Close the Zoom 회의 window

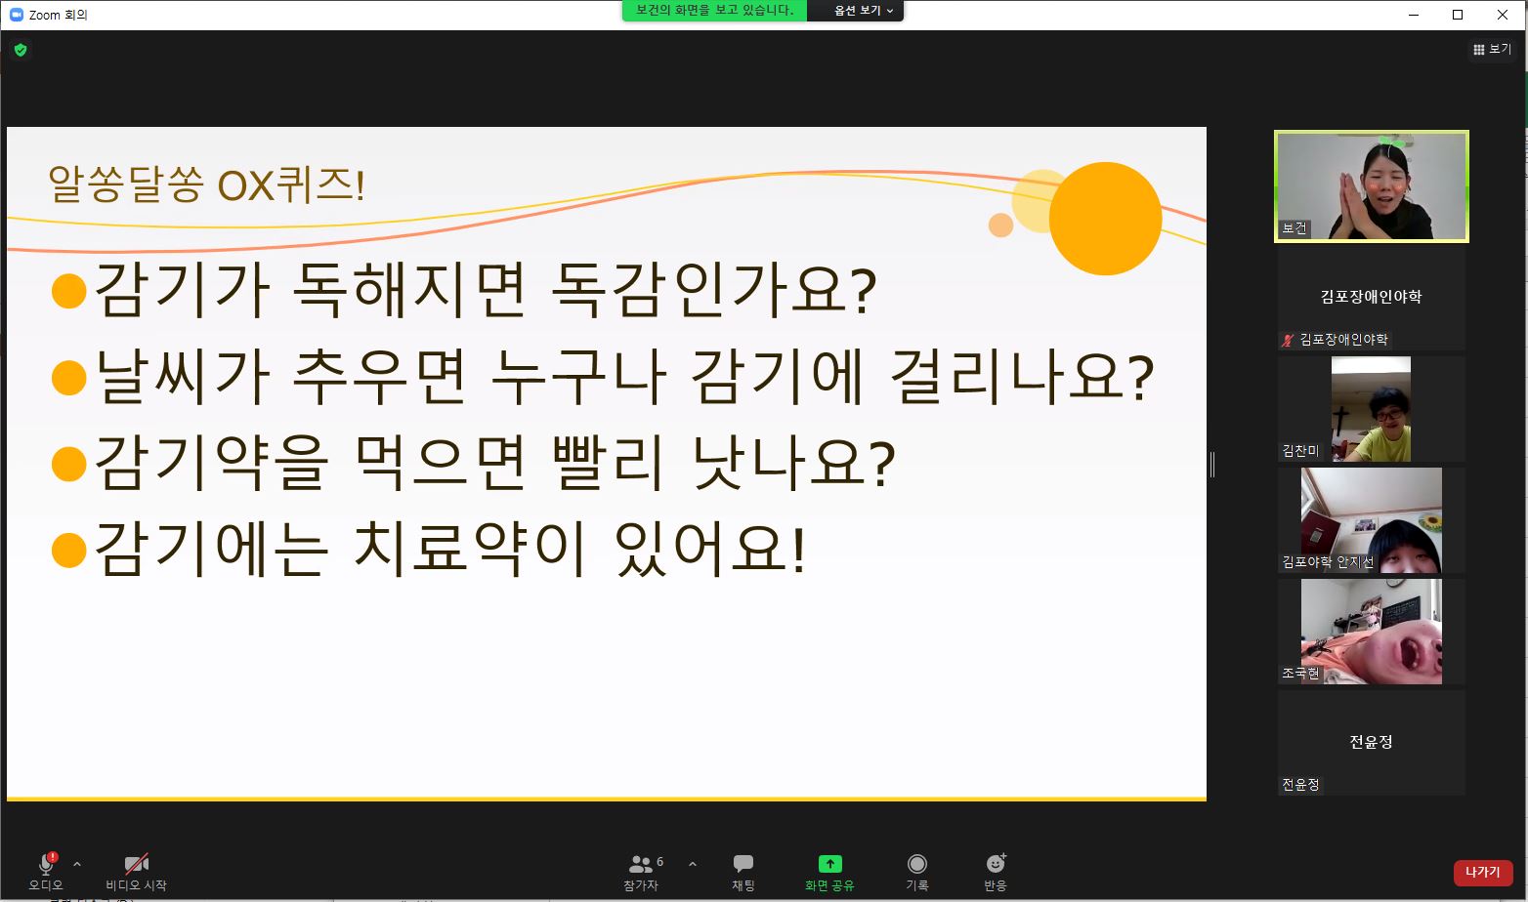[x=1503, y=15]
